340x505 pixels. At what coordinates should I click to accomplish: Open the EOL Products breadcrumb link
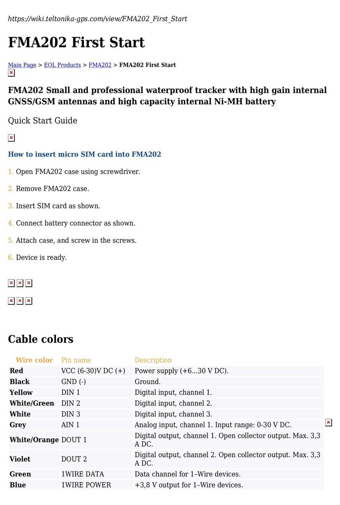[62, 65]
